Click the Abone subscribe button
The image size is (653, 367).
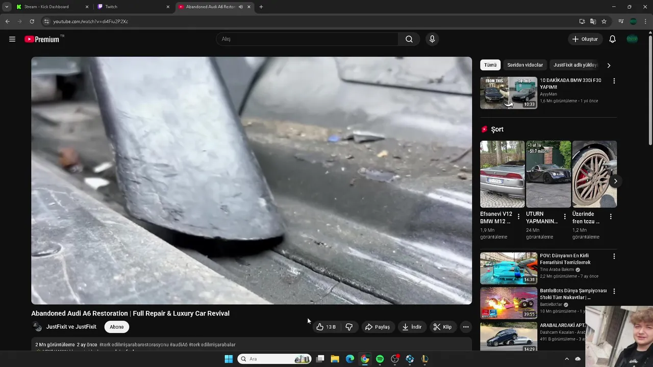click(117, 327)
